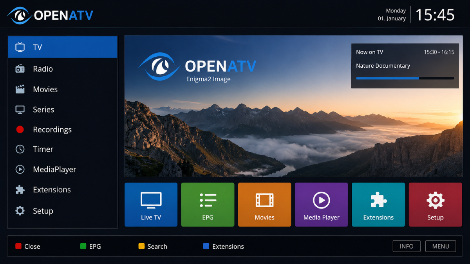This screenshot has height=264, width=470.
Task: Open Timer from the sidebar
Action: tap(63, 149)
